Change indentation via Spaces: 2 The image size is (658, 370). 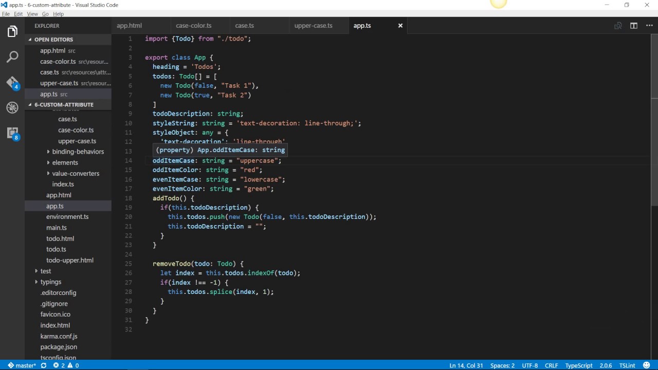point(502,365)
